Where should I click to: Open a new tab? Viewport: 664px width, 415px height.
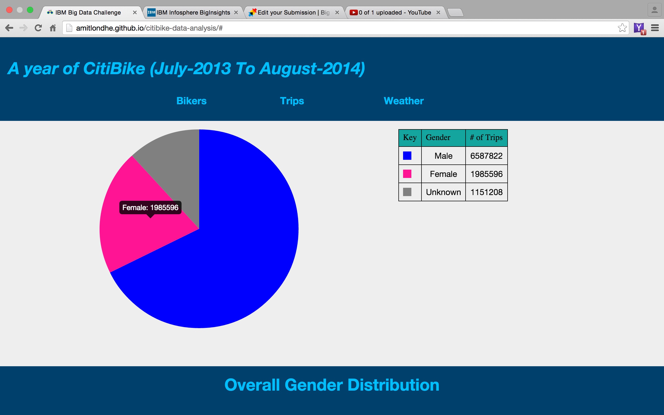pos(455,12)
